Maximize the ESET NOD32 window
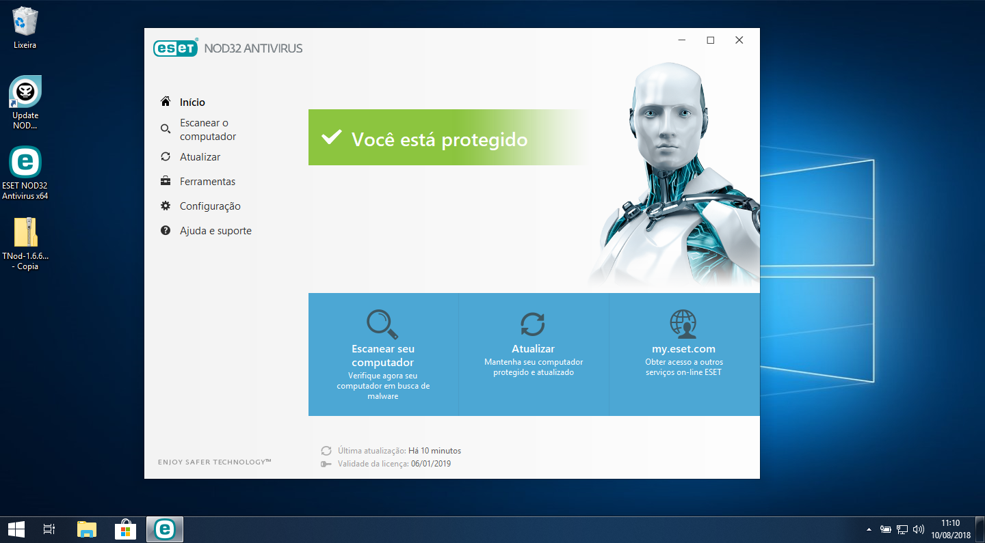Viewport: 985px width, 543px height. [711, 40]
